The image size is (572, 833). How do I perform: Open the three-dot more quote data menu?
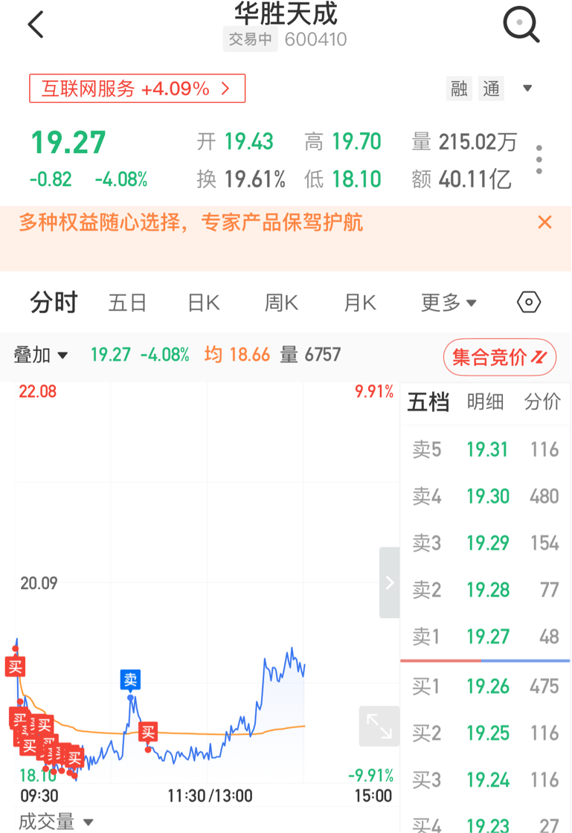pos(539,159)
